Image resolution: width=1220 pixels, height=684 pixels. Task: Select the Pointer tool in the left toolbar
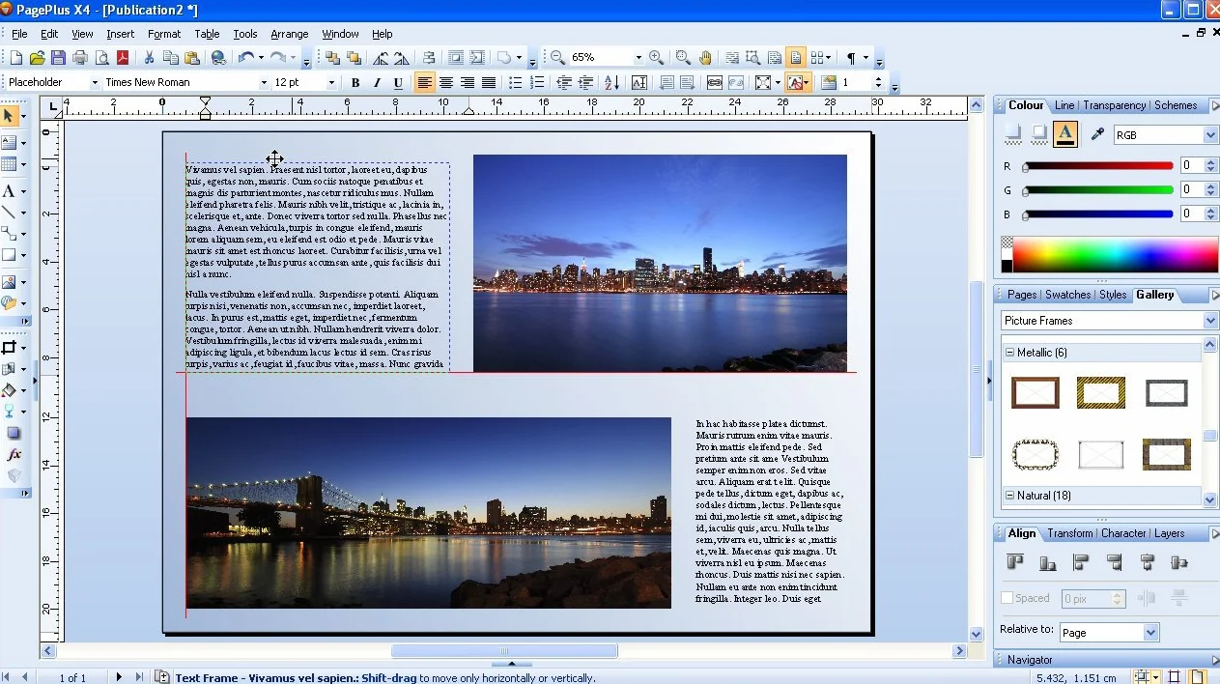click(x=9, y=116)
